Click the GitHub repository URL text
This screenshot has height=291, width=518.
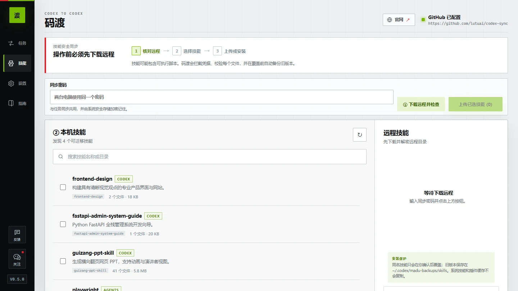point(468,23)
